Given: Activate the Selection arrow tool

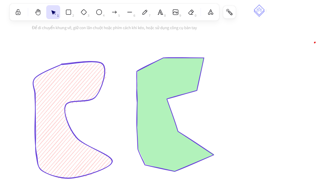Looking at the screenshot, I should (53, 12).
